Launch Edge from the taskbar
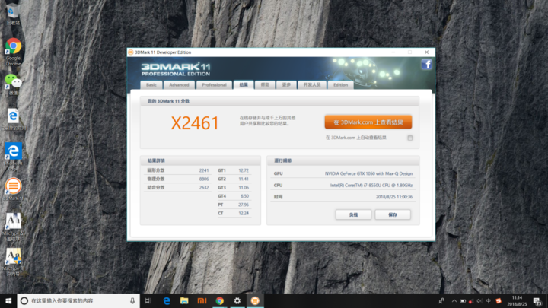Screen dimensions: 548x308 (x=167, y=300)
